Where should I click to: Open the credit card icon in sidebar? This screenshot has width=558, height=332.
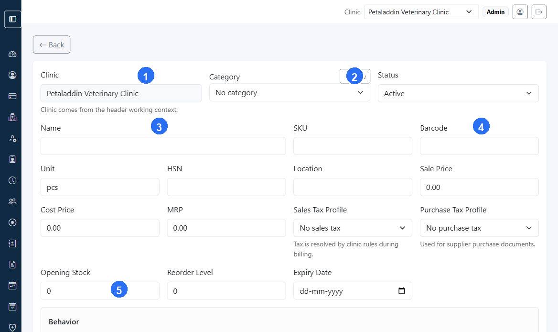pos(12,96)
